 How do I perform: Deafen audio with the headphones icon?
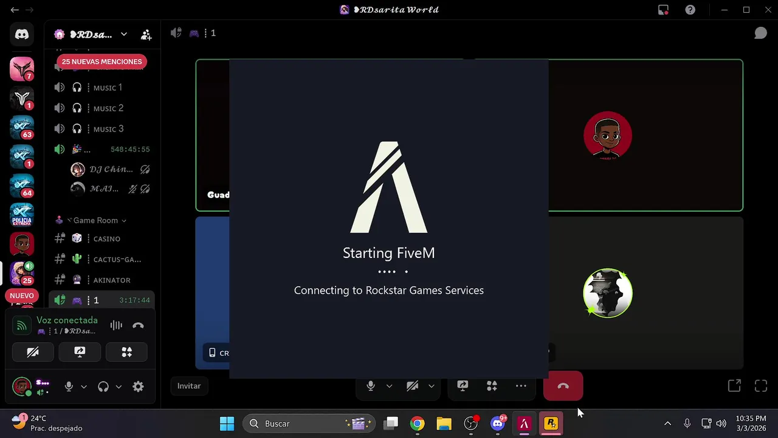[x=103, y=386]
